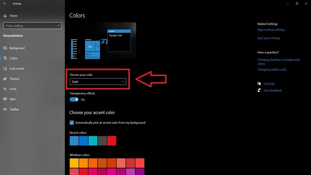This screenshot has height=175, width=311.
Task: Click the dropdown chevron beside Dark
Action: pyautogui.click(x=123, y=82)
